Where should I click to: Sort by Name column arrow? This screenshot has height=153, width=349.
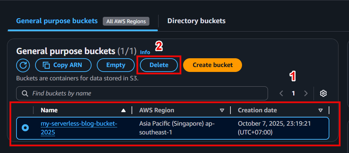pyautogui.click(x=123, y=110)
